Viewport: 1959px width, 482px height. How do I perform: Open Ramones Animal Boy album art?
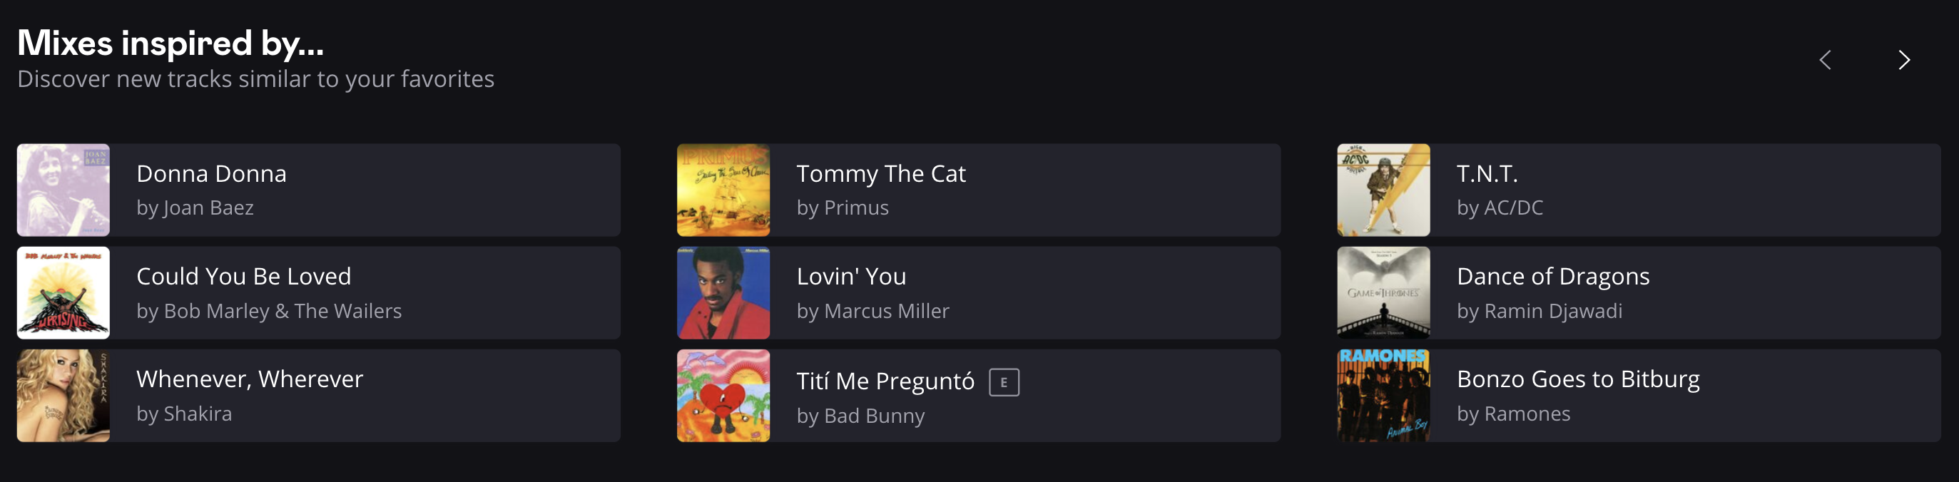click(1383, 395)
